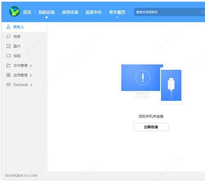Click the 立即连接 button
The width and height of the screenshot is (205, 181).
click(151, 127)
